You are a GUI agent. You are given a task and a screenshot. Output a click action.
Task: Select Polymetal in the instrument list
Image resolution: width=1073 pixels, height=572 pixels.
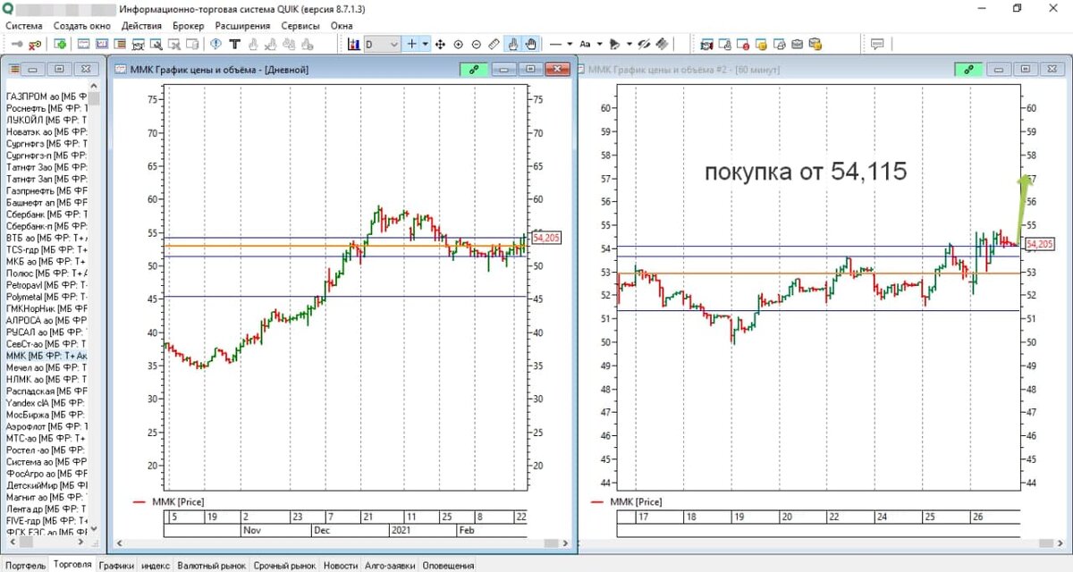46,296
